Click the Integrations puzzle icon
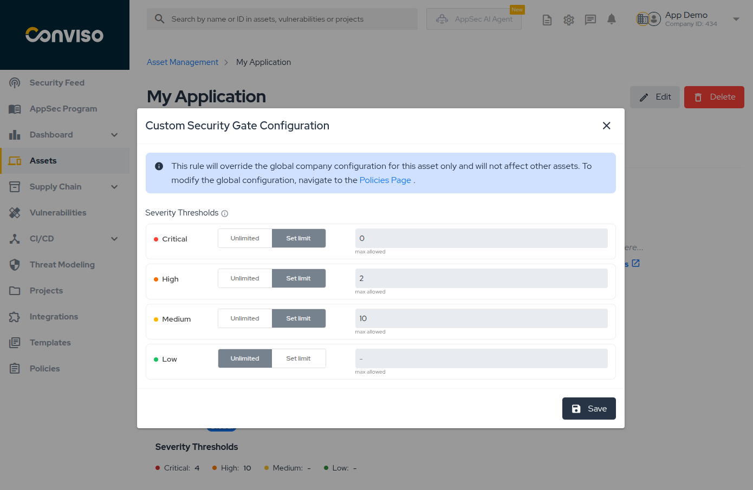The image size is (753, 490). (x=15, y=317)
